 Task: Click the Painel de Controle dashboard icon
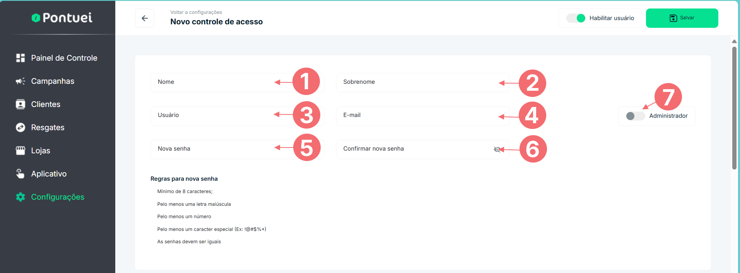[21, 58]
